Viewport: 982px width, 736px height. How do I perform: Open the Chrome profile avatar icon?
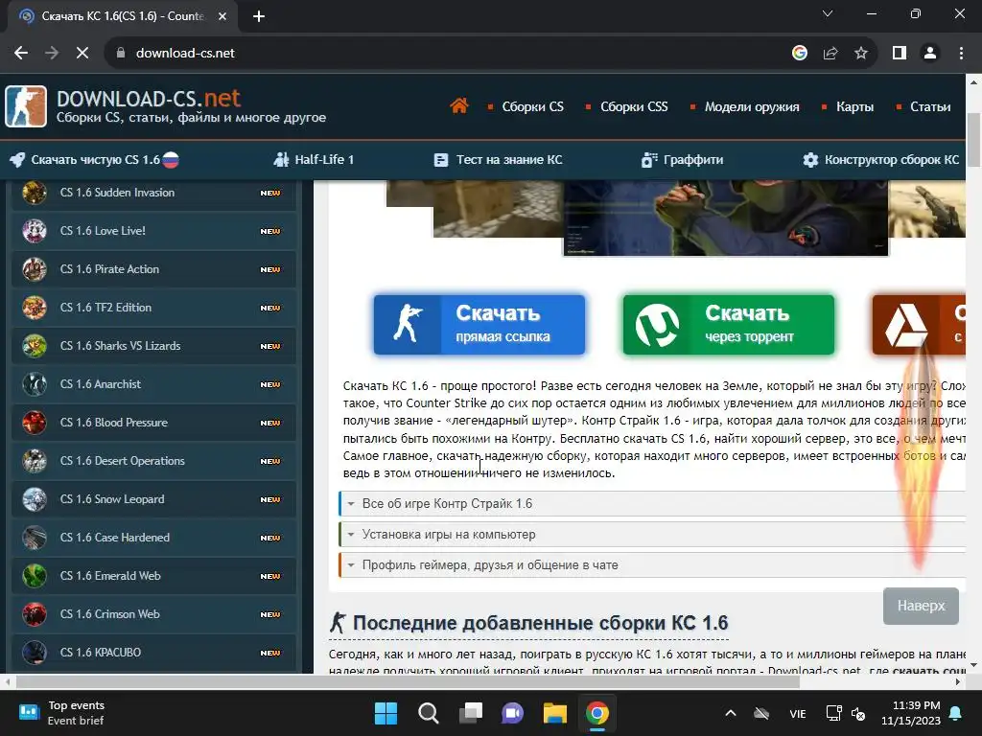pyautogui.click(x=930, y=54)
